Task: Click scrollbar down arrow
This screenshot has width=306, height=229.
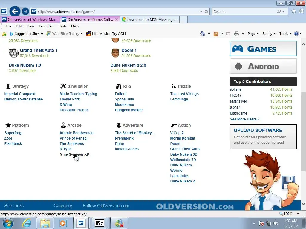Action: (x=304, y=204)
